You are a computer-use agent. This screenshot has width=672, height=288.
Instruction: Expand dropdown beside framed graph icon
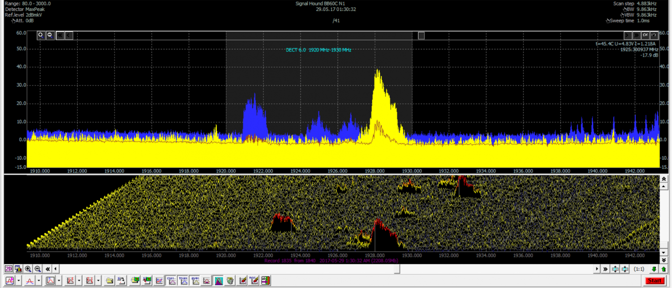pos(59,281)
